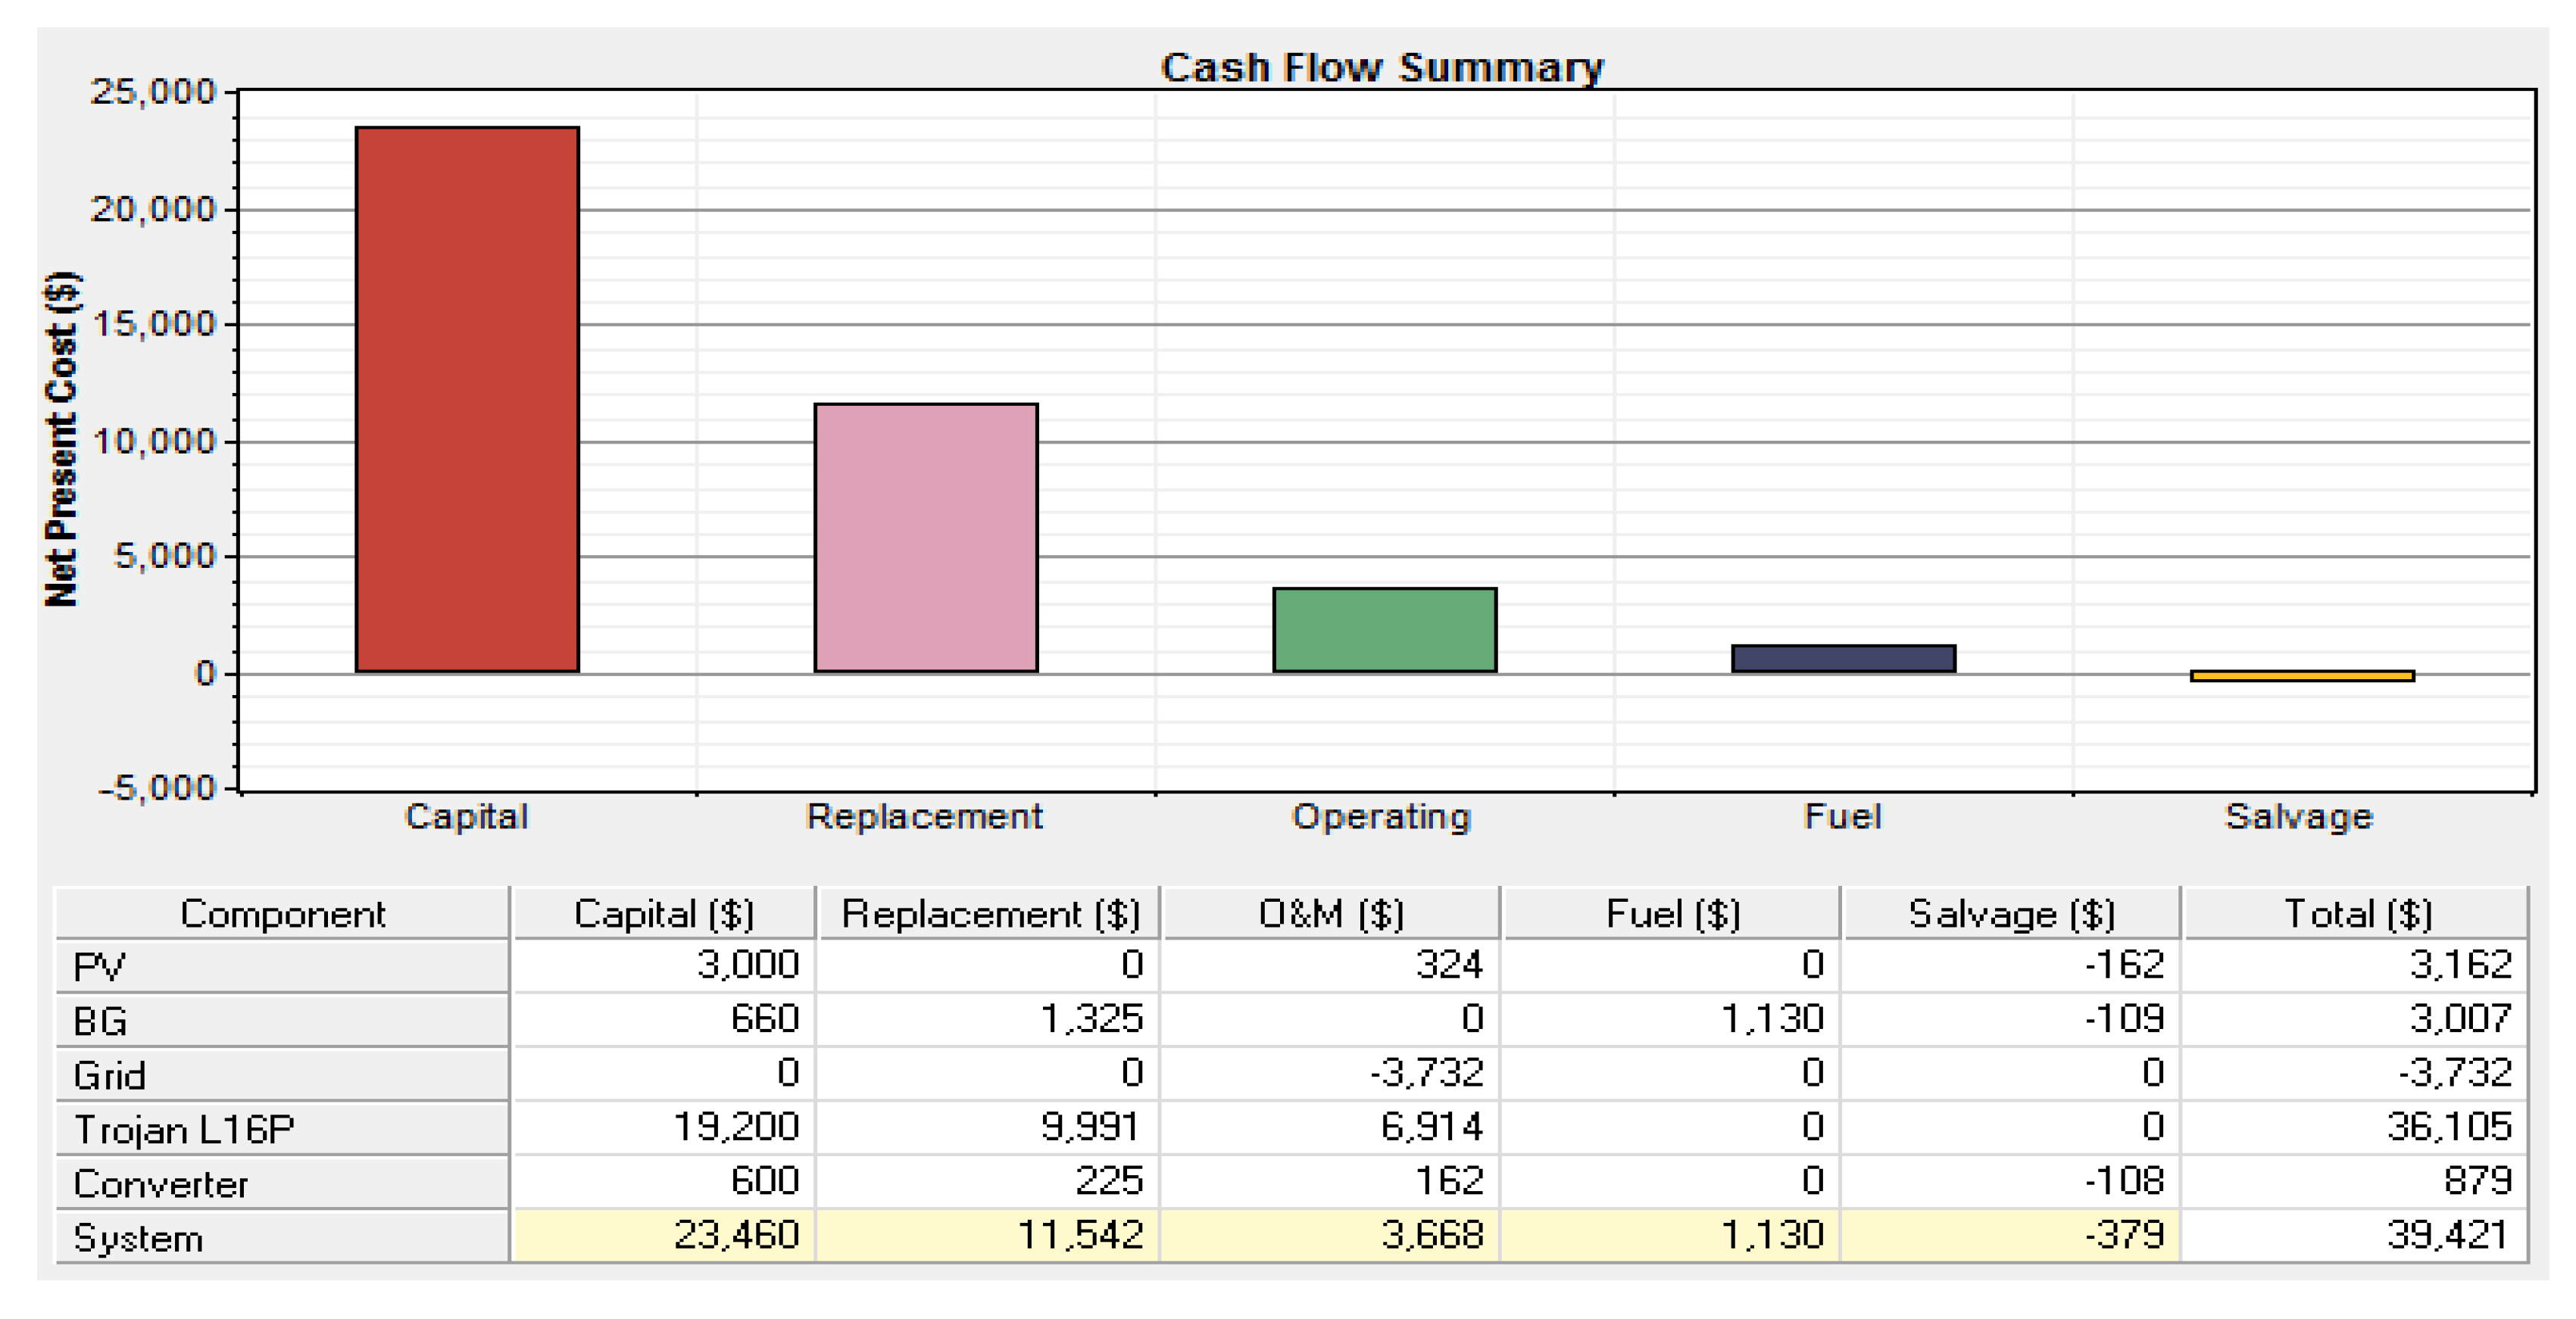
Task: Click the Salvage ($) column header
Action: [x=2011, y=914]
